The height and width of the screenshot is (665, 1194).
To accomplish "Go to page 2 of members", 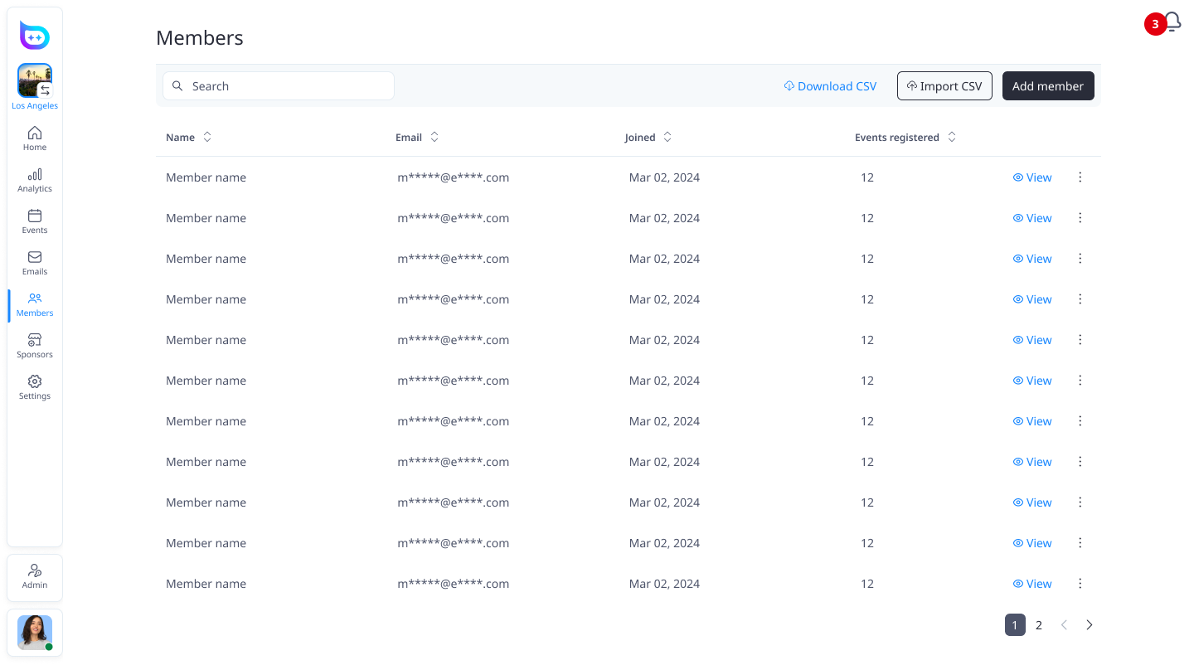I will (x=1039, y=625).
